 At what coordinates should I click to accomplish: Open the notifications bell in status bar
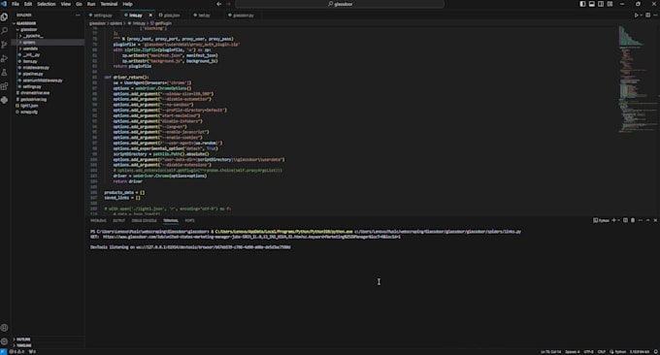655,352
